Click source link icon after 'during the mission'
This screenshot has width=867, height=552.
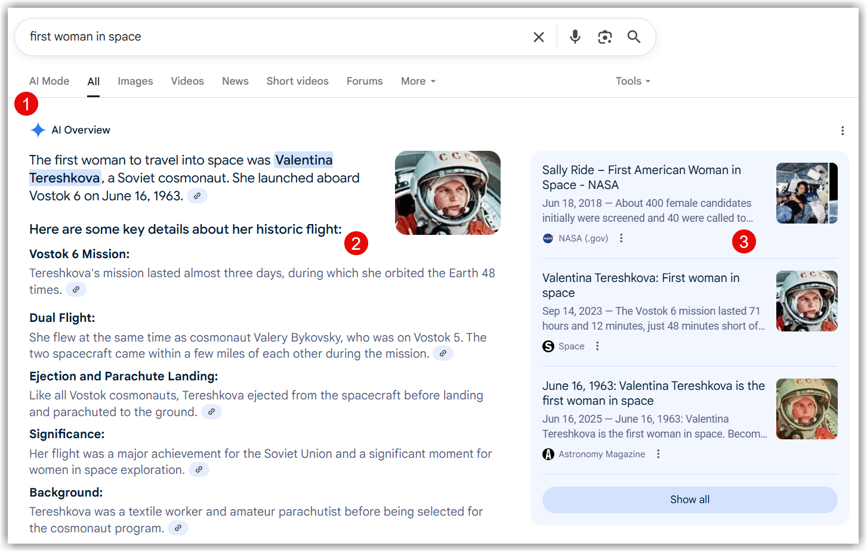point(443,353)
